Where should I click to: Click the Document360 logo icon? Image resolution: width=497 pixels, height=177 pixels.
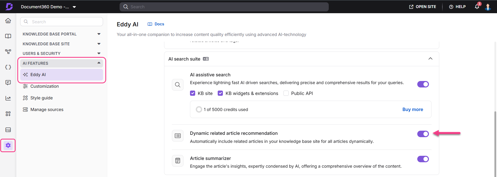pos(9,6)
